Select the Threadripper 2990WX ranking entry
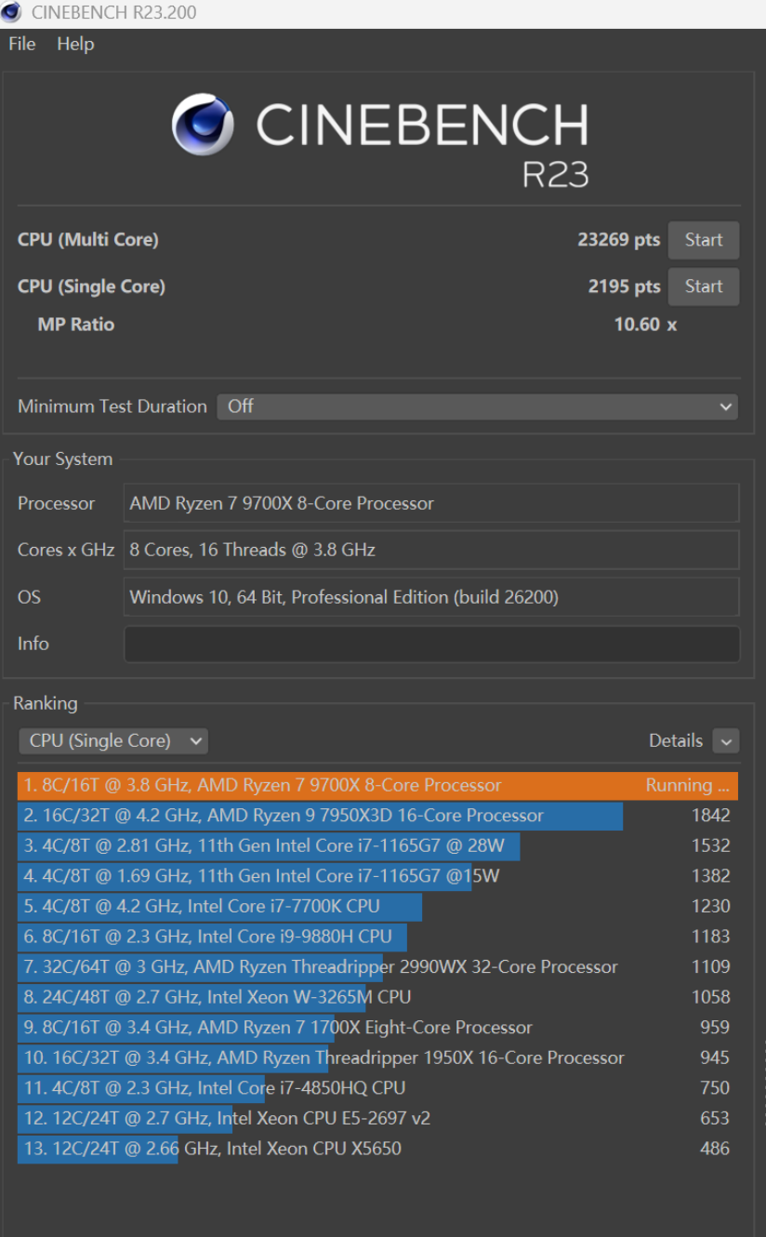 pyautogui.click(x=376, y=966)
